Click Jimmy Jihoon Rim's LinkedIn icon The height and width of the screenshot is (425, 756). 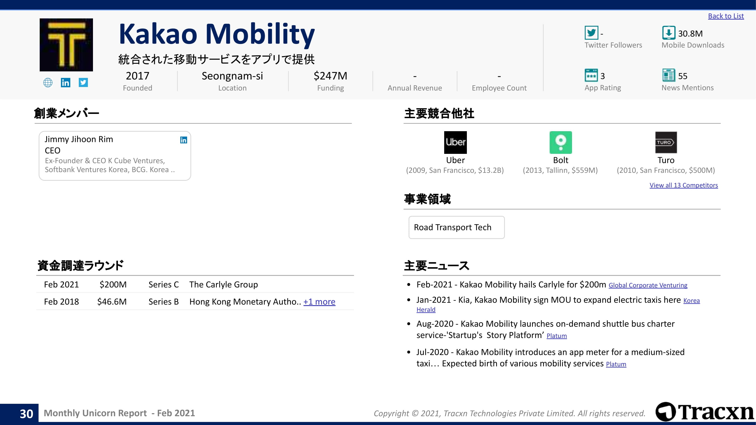click(x=183, y=140)
